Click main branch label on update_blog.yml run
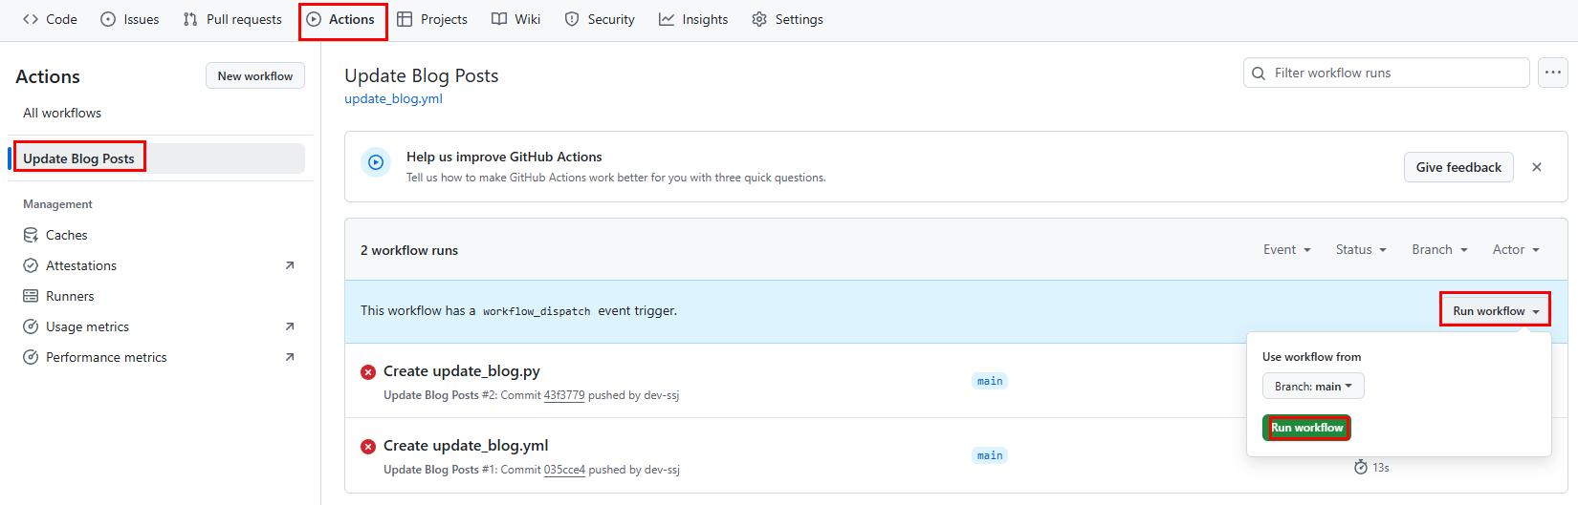Screen dimensions: 1578x505 coord(990,455)
